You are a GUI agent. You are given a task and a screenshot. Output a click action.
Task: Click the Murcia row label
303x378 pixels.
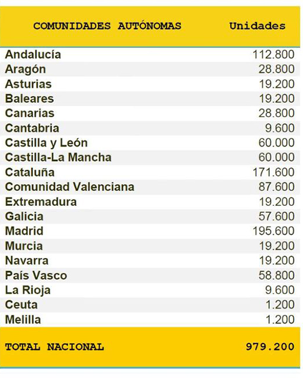click(x=24, y=246)
